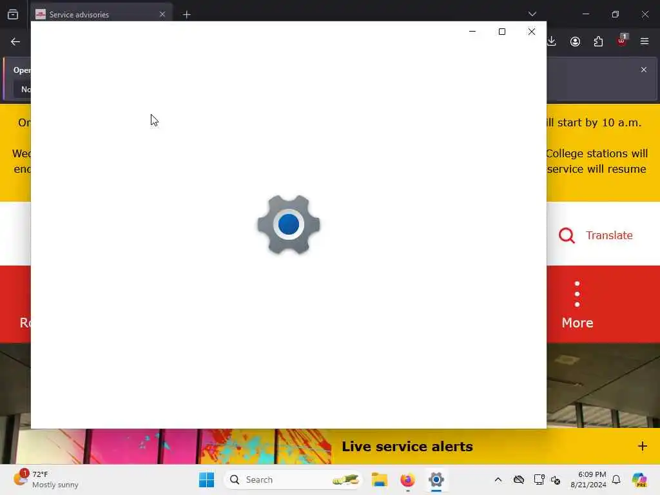This screenshot has width=660, height=495.
Task: Dismiss the Firefox notification bar
Action: 644,70
